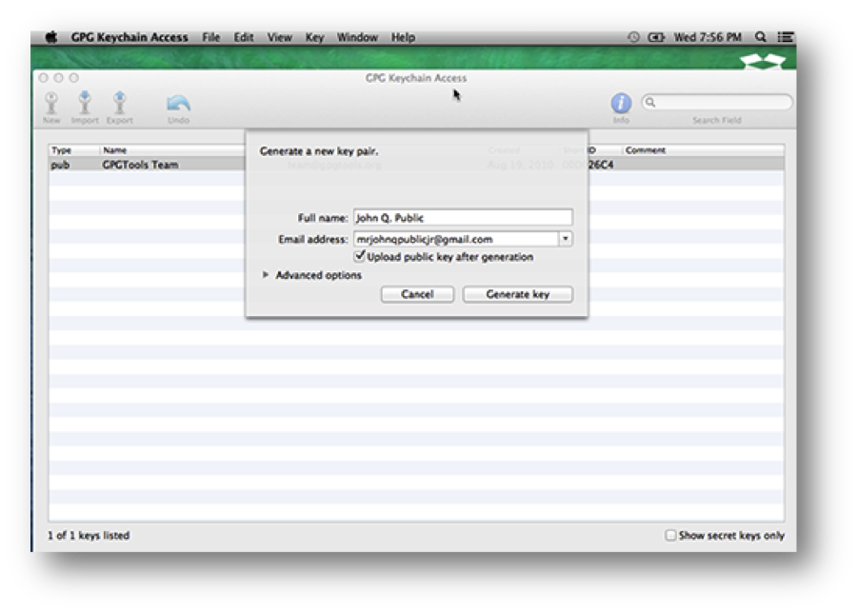
Task: Open the Window menu
Action: 357,37
